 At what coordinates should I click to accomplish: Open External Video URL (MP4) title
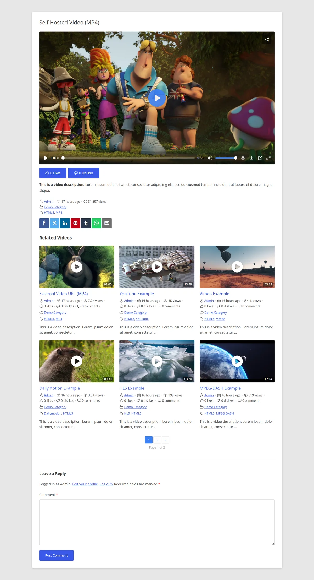[x=64, y=294]
